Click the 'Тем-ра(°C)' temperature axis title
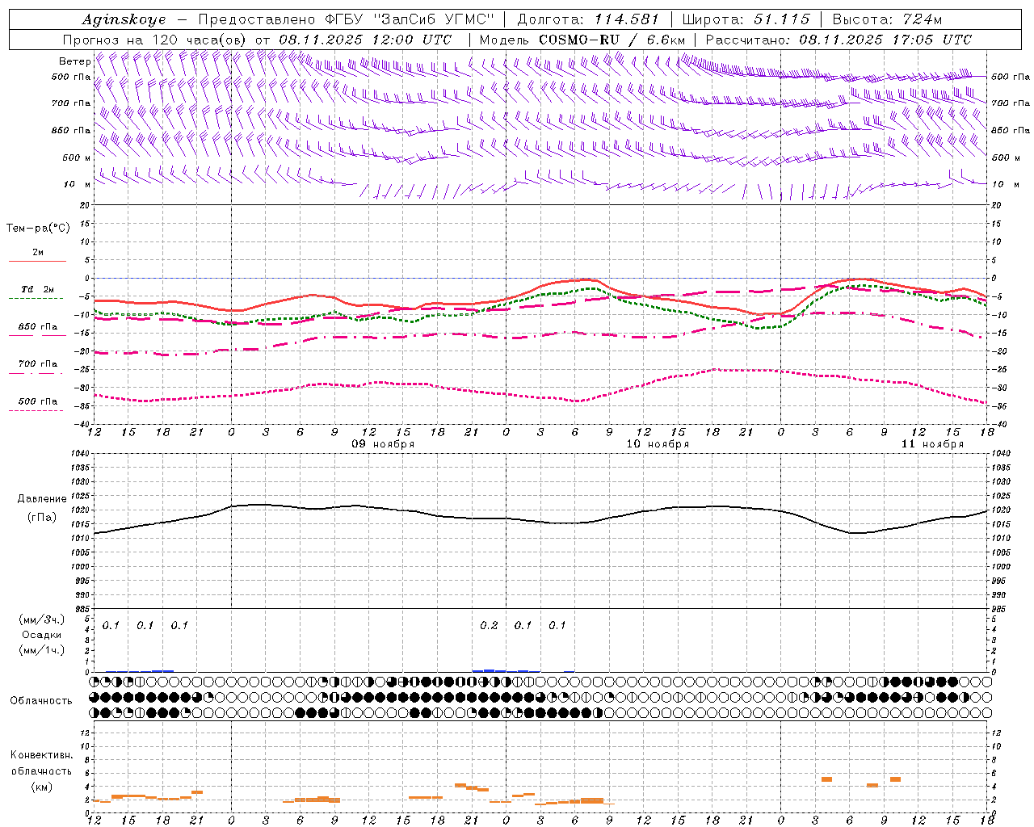 [38, 229]
